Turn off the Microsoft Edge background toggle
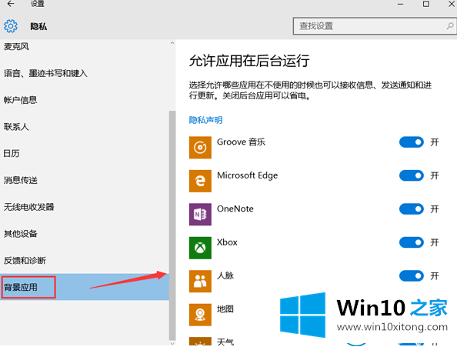Viewport: 457px width, 347px height. (x=412, y=175)
